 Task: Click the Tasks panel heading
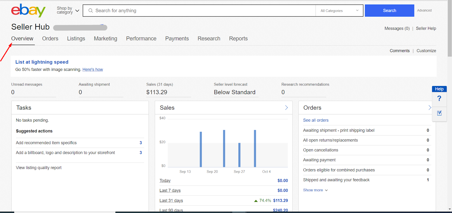pyautogui.click(x=24, y=108)
